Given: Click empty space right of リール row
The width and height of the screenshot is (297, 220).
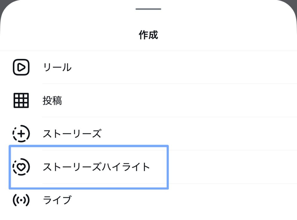Looking at the screenshot, I should [203, 67].
